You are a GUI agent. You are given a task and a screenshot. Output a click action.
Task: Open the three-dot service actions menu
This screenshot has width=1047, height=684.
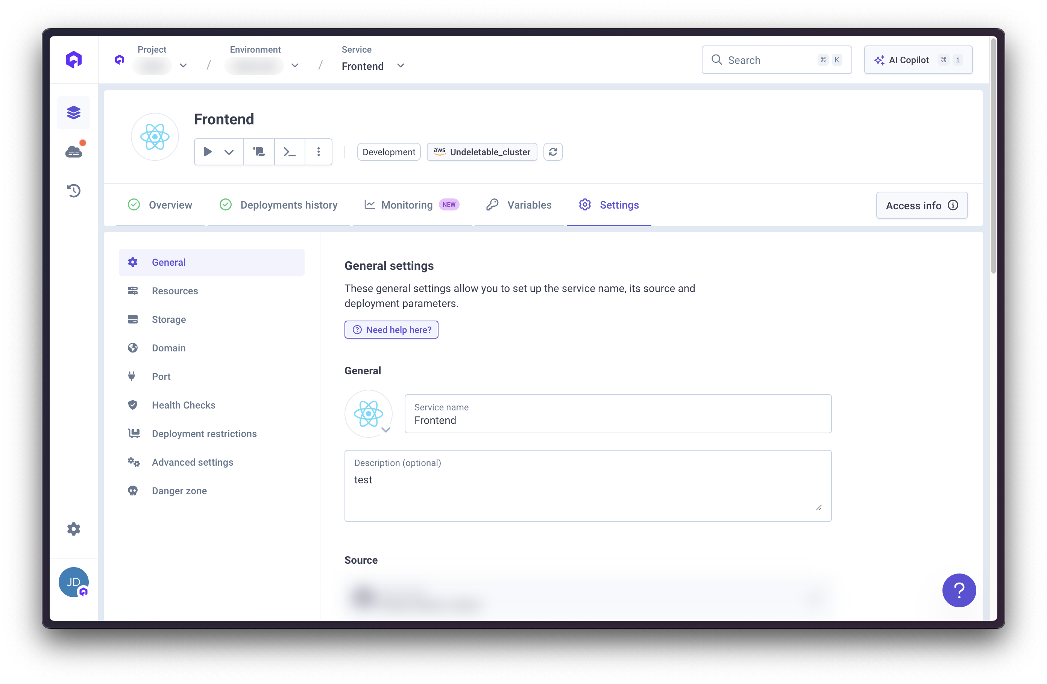319,152
